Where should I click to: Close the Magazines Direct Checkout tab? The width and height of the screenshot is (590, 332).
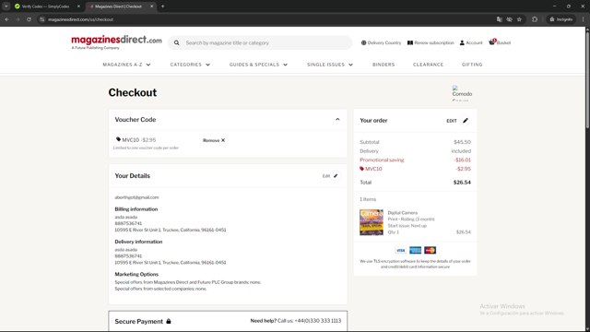151,6
